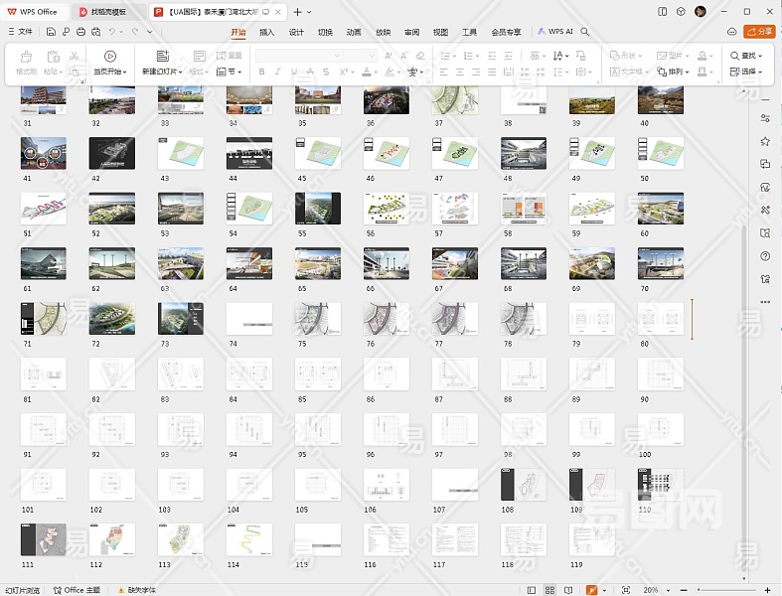Toggle italic text formatting

(277, 72)
